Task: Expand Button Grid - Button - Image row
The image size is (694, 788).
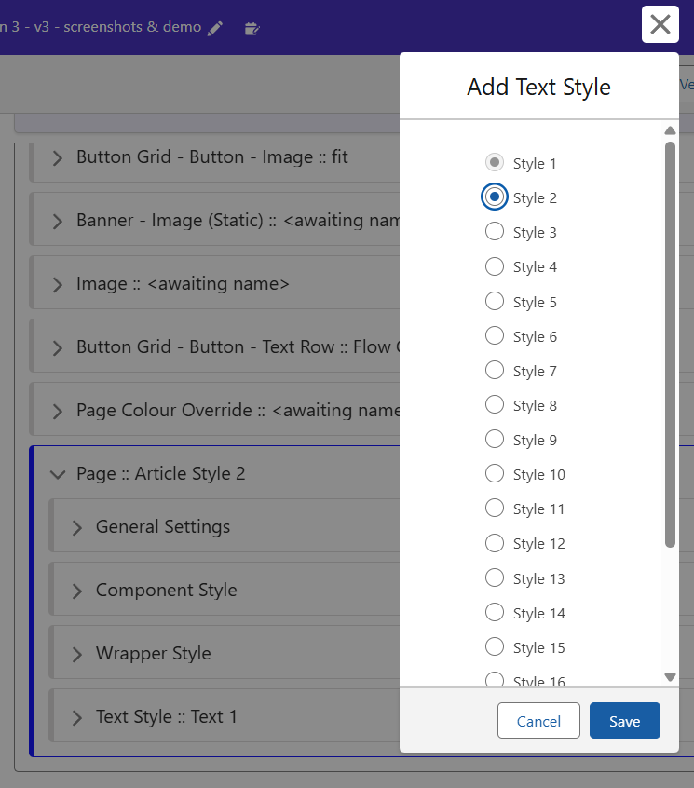Action: [58, 157]
